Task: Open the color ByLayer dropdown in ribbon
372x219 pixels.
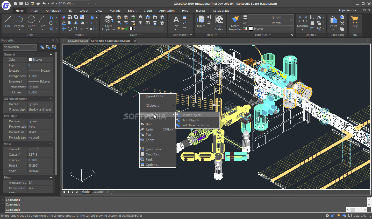Action: (x=270, y=29)
